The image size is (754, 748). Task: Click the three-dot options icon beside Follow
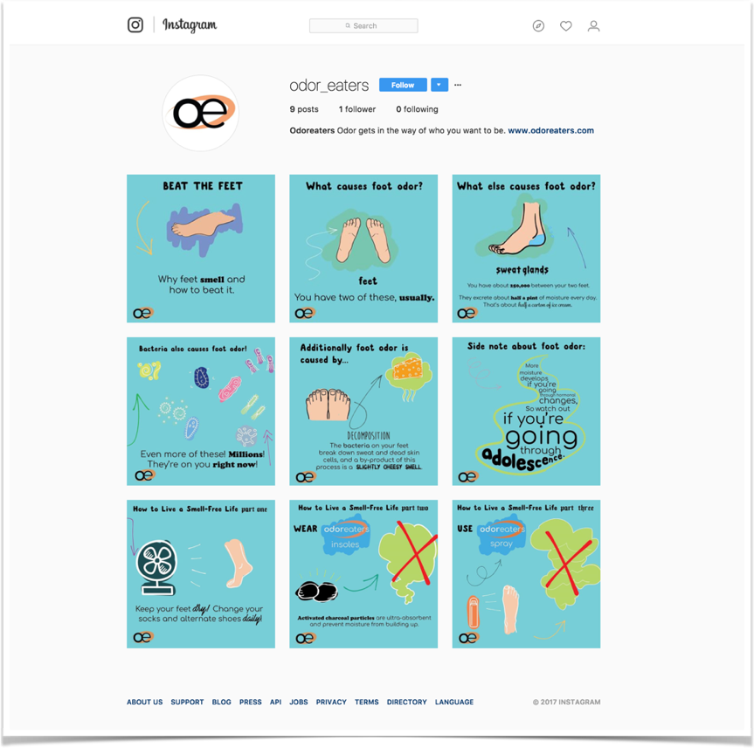pos(458,85)
